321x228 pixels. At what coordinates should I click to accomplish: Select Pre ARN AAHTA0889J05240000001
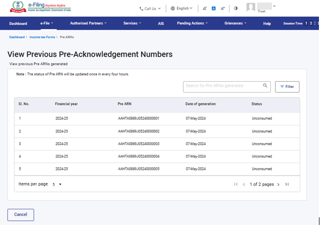pyautogui.click(x=139, y=119)
